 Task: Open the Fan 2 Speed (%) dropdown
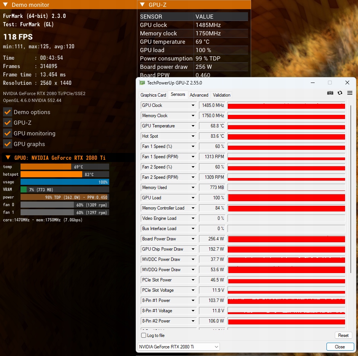[x=193, y=167]
